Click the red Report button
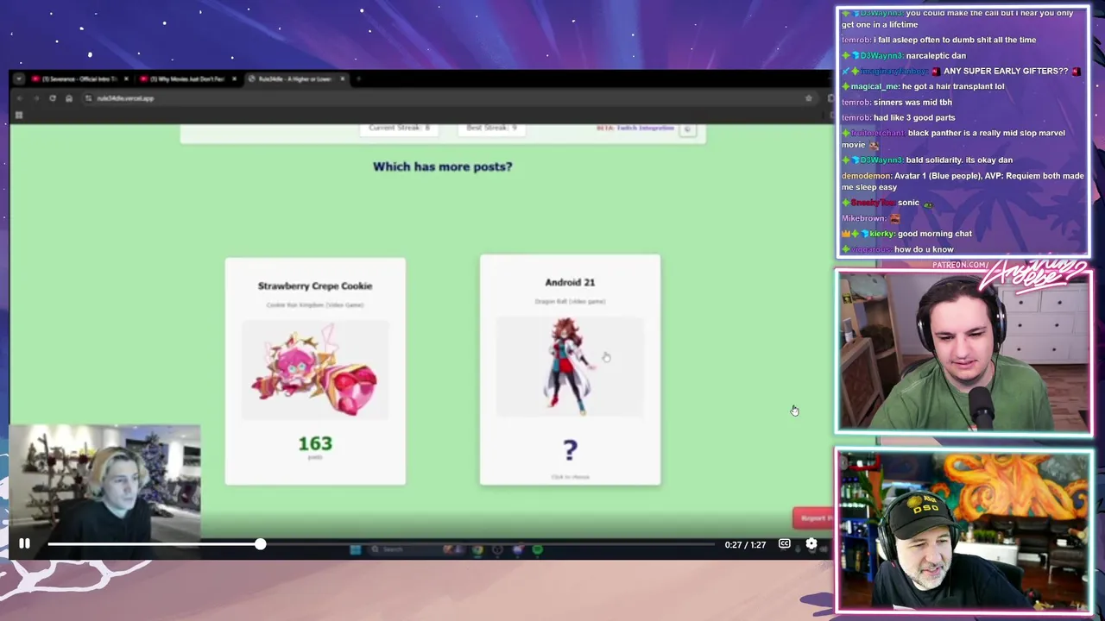 tap(813, 517)
